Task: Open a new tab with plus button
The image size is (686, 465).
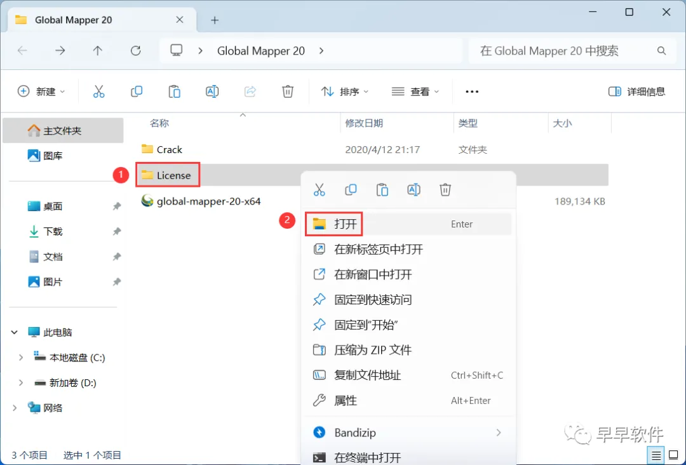Action: 215,20
